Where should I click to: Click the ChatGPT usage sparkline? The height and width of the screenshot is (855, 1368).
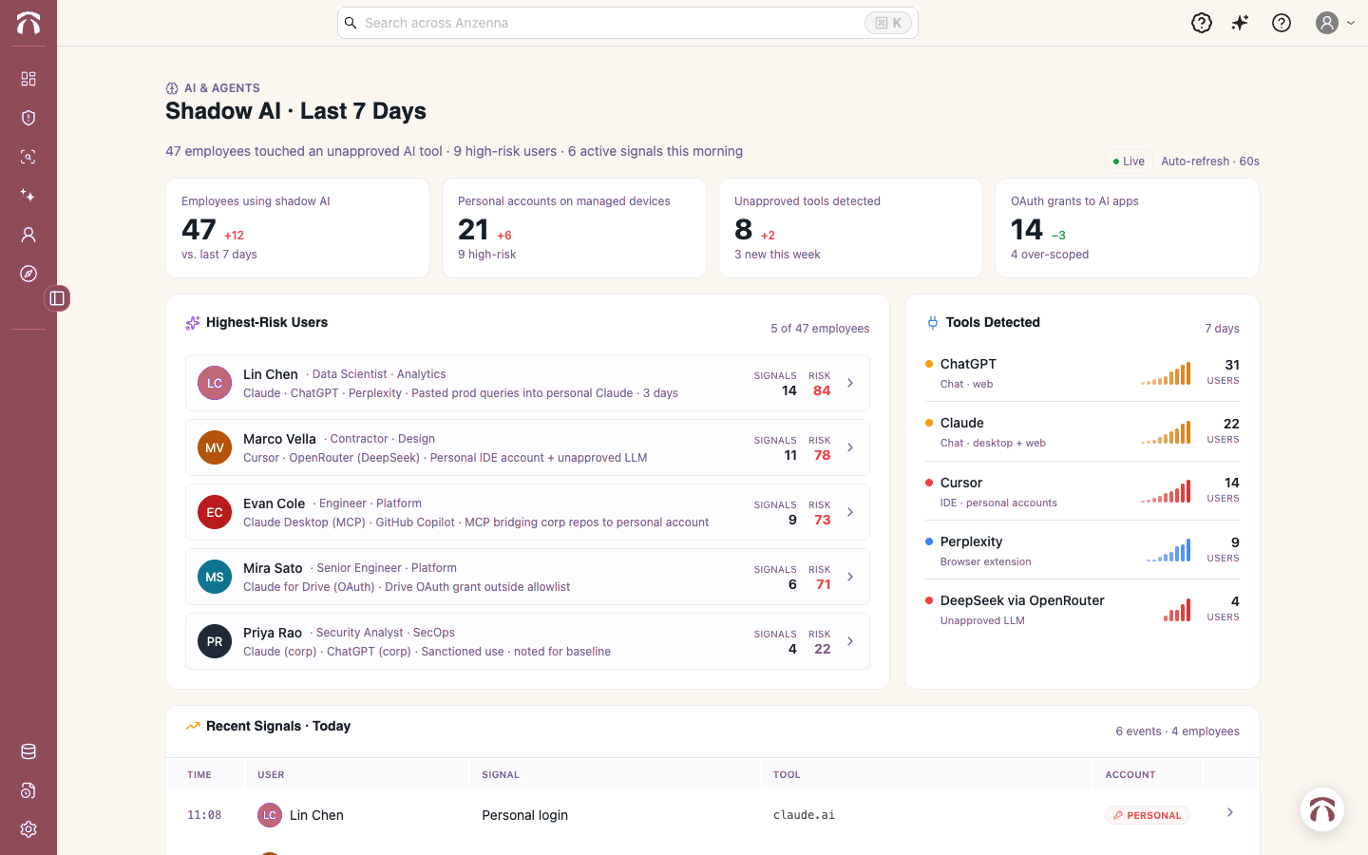pos(1166,373)
